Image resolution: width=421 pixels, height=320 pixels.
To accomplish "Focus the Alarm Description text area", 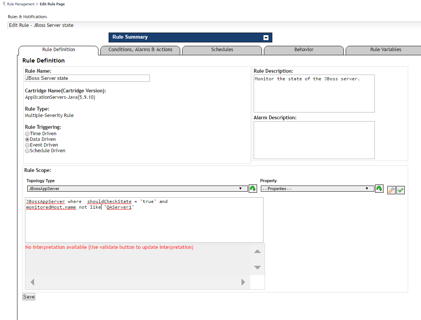I will click(314, 140).
